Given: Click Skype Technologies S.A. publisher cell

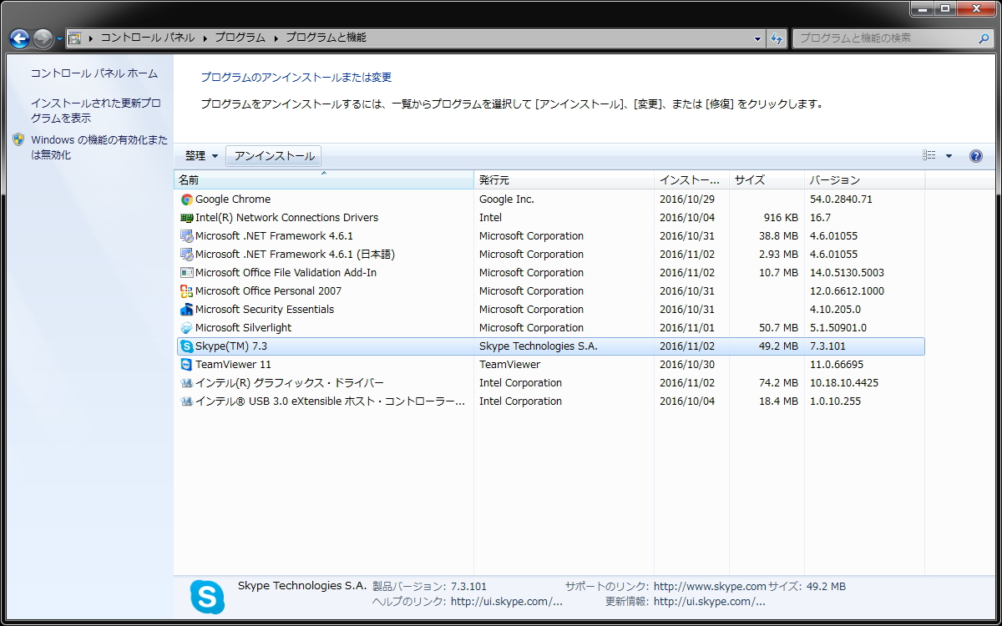Looking at the screenshot, I should click(x=538, y=346).
